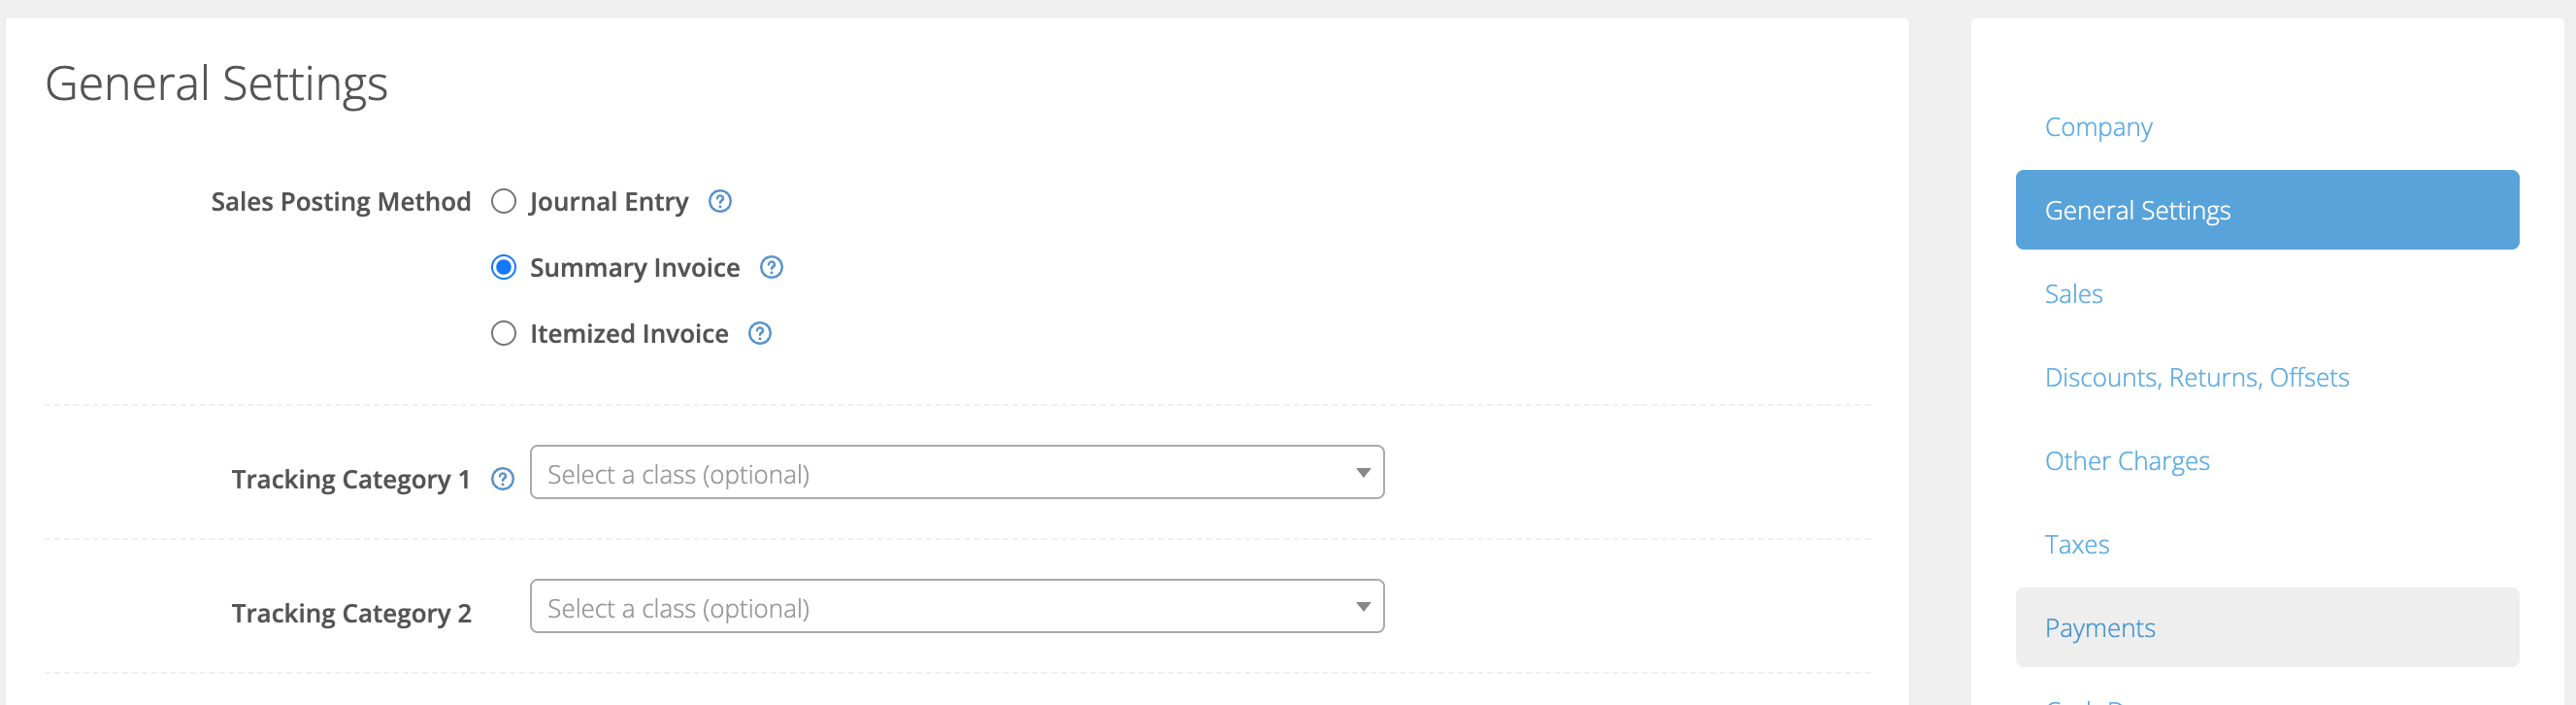Expand Tracking Category 1 dropdown arrow
Viewport: 2576px width, 705px height.
coord(1362,472)
